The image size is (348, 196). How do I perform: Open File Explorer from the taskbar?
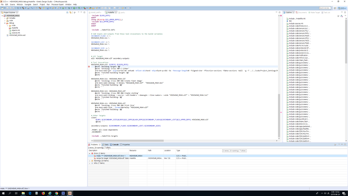point(23,193)
